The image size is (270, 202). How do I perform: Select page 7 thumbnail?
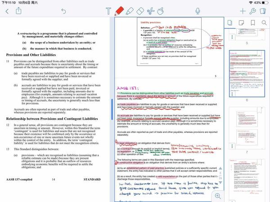247,128
